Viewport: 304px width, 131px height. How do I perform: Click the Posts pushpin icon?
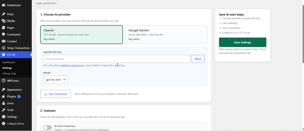pyautogui.click(x=4, y=14)
